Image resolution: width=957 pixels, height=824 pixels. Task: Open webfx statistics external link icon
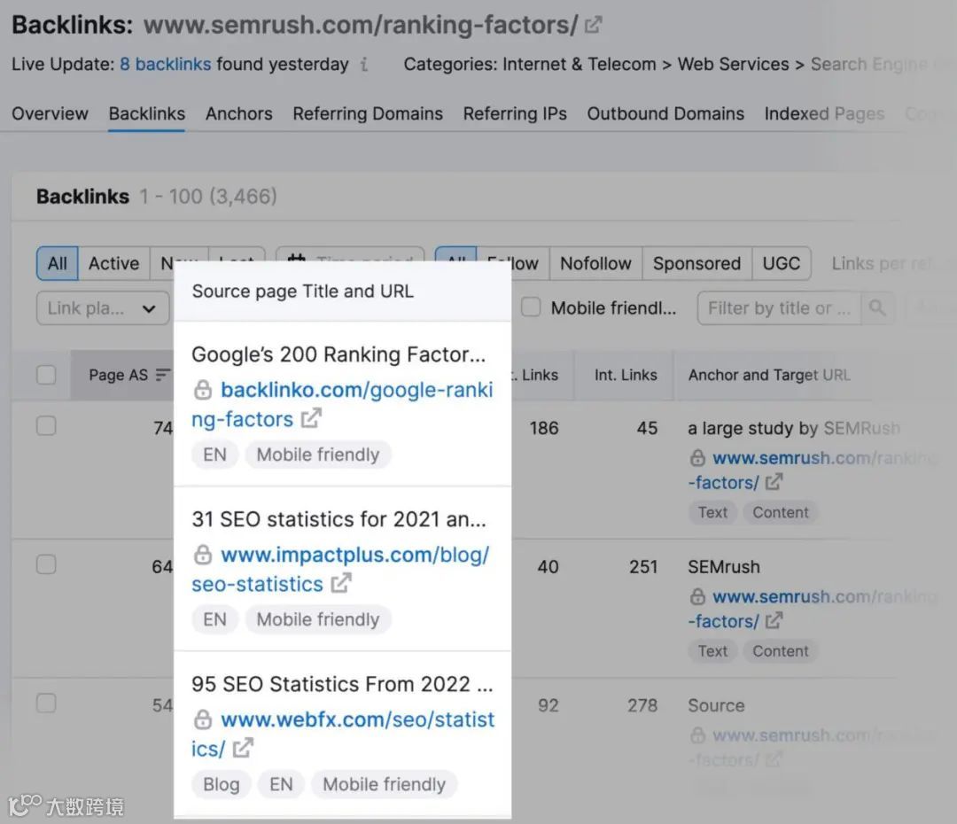(243, 748)
